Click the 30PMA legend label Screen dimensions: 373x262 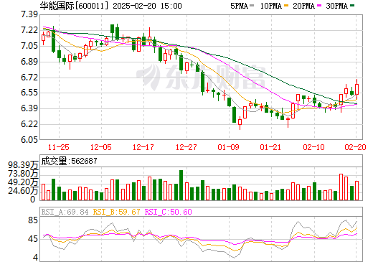coord(336,6)
